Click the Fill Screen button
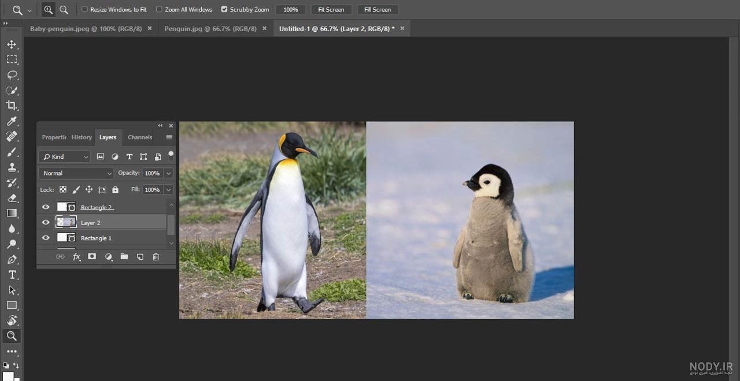 [378, 10]
